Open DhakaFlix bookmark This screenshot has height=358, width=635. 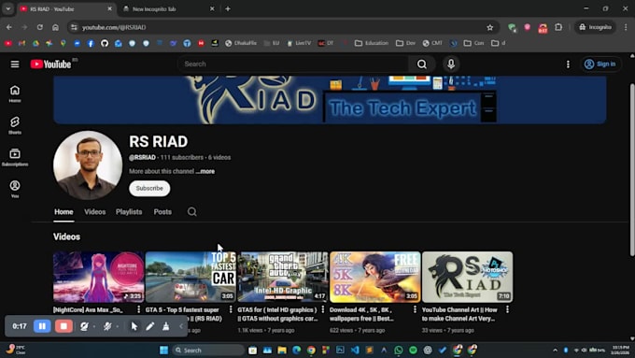coord(241,43)
